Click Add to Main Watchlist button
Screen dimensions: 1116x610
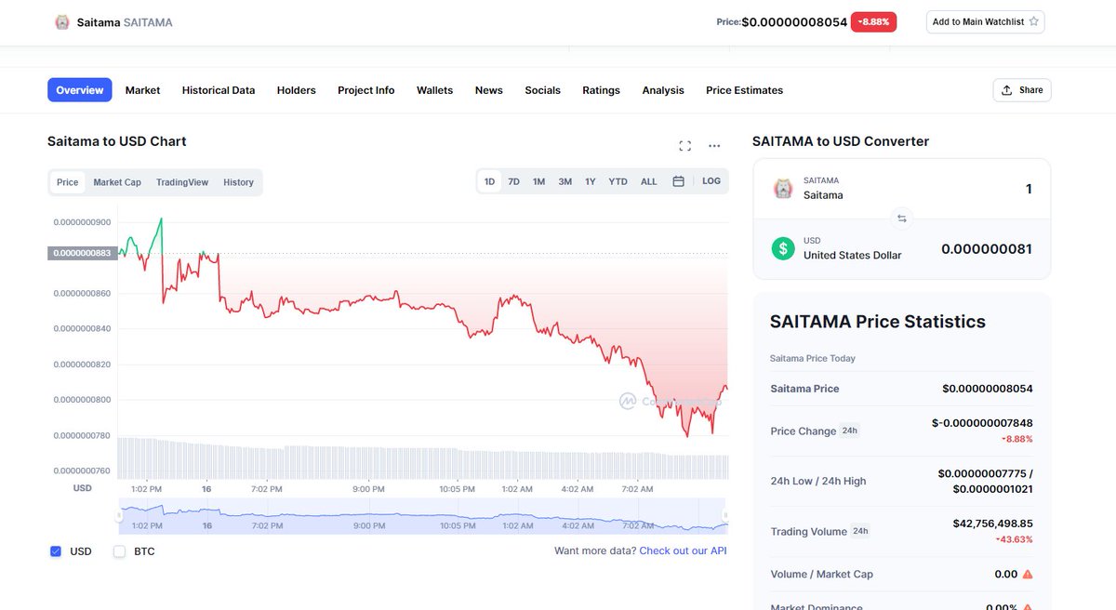[x=986, y=21]
